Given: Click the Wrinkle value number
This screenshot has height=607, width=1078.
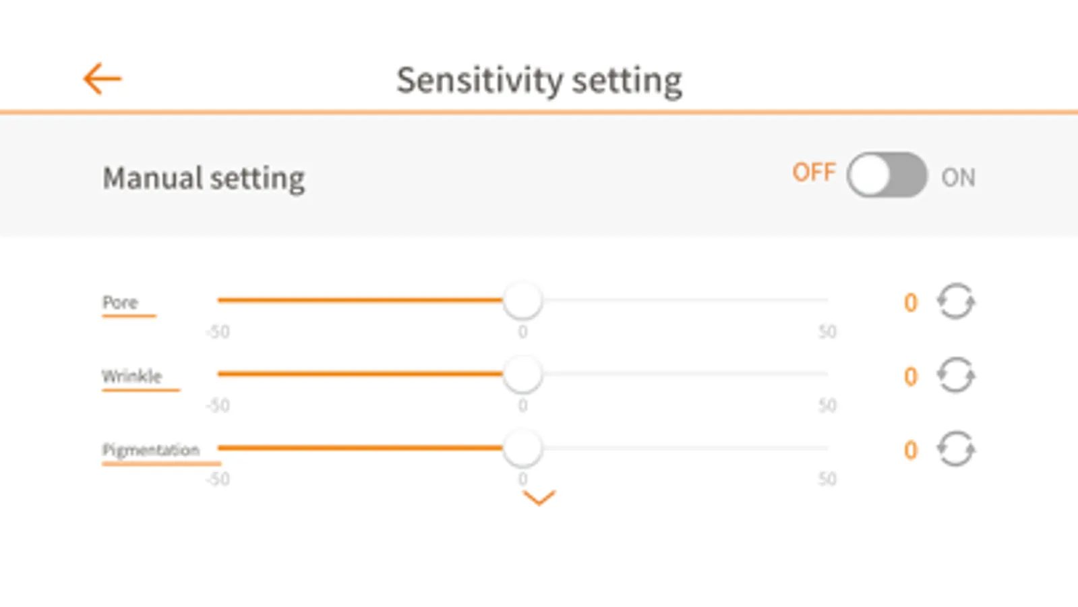Looking at the screenshot, I should click(x=911, y=376).
